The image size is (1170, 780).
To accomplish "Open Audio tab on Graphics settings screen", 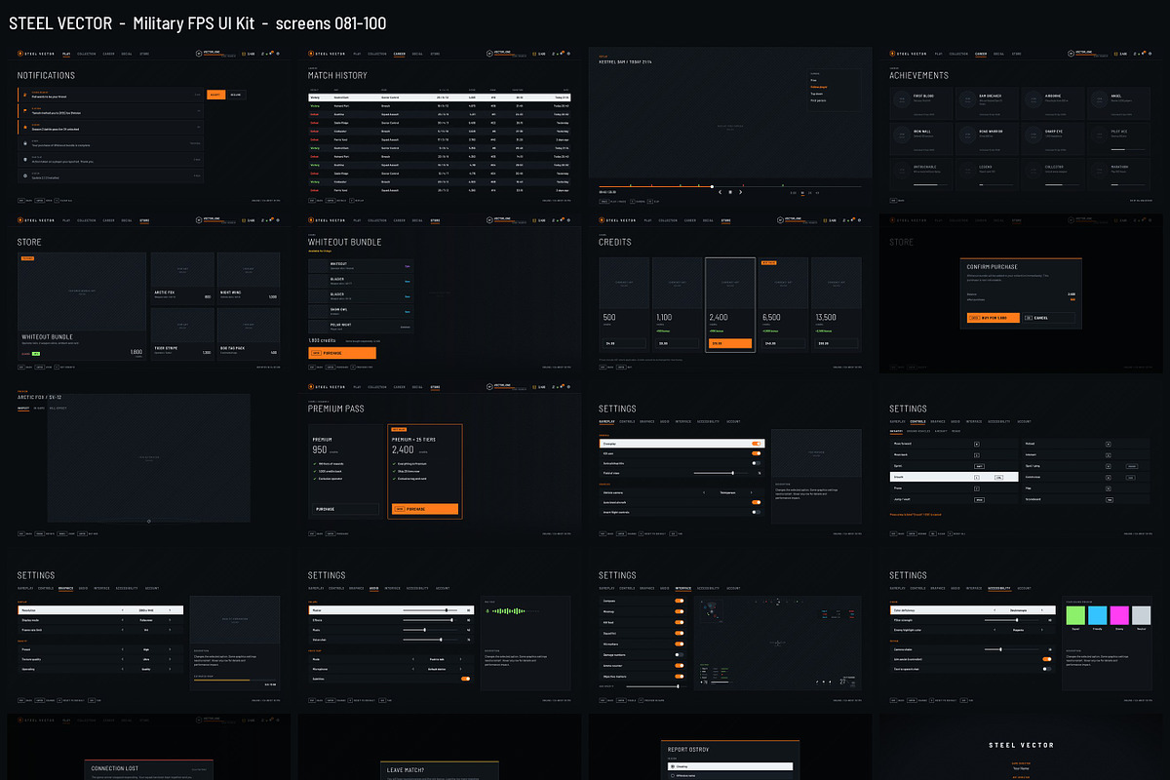I will pyautogui.click(x=84, y=589).
